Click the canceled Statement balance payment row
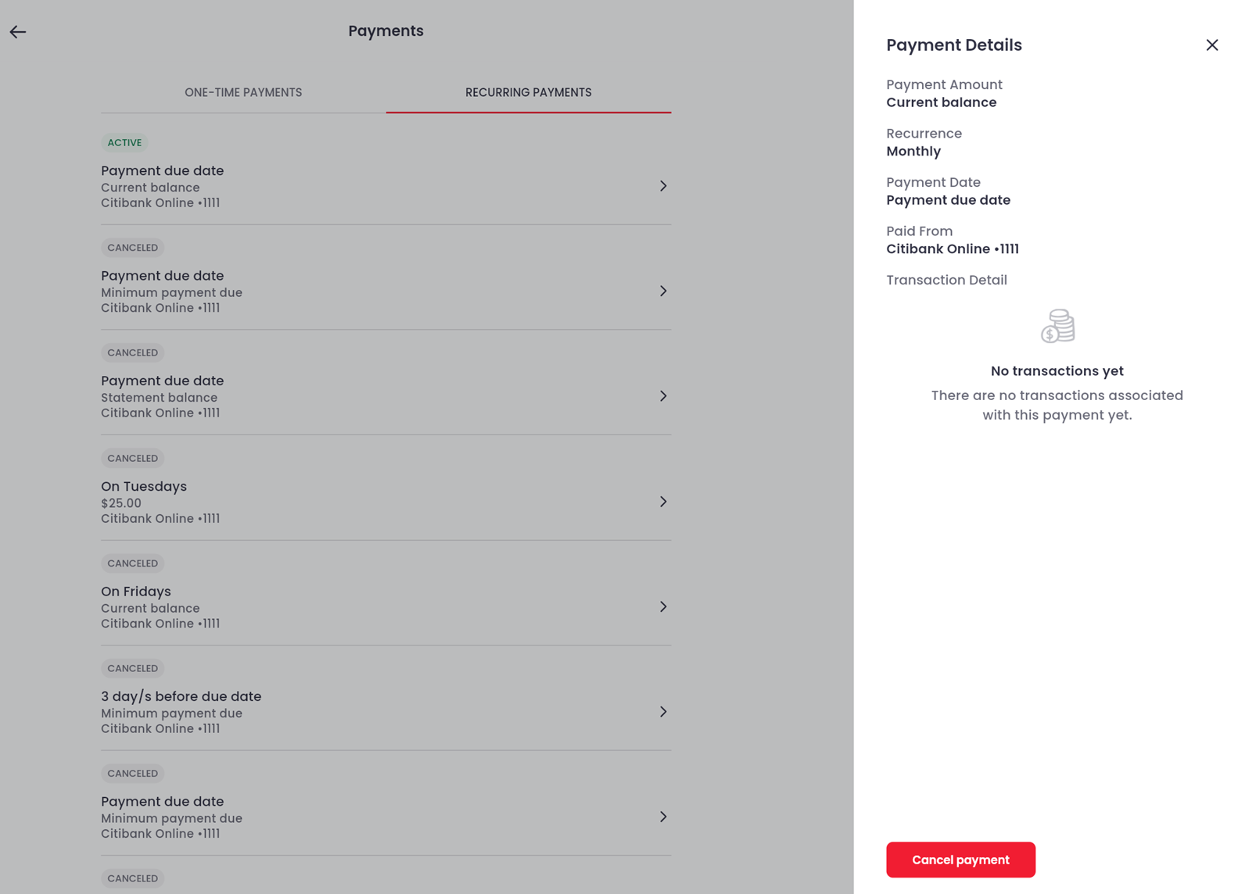This screenshot has width=1238, height=894. 386,396
